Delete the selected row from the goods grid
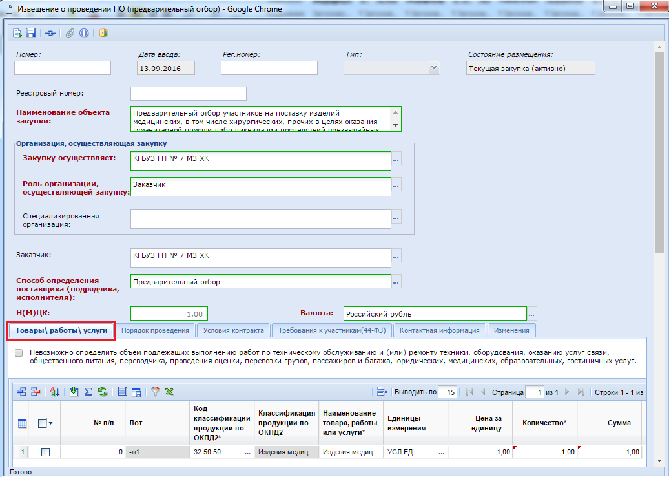 click(x=36, y=392)
